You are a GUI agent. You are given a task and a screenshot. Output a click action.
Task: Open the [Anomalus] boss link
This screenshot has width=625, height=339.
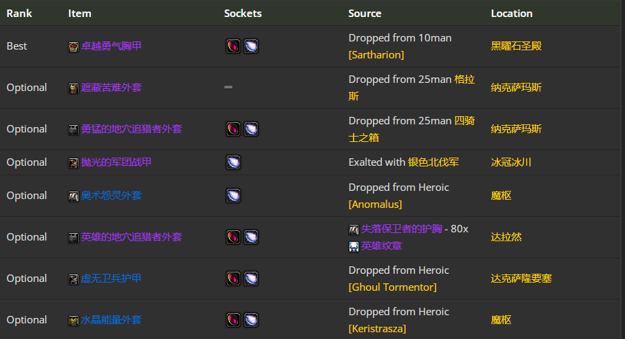pos(375,204)
